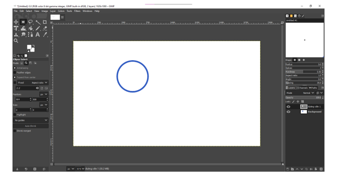Select the Move tool
Viewport: 337px width, 173px height.
click(x=16, y=22)
